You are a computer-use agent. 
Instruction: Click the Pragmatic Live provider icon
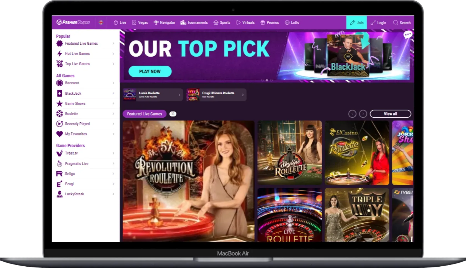(x=59, y=164)
